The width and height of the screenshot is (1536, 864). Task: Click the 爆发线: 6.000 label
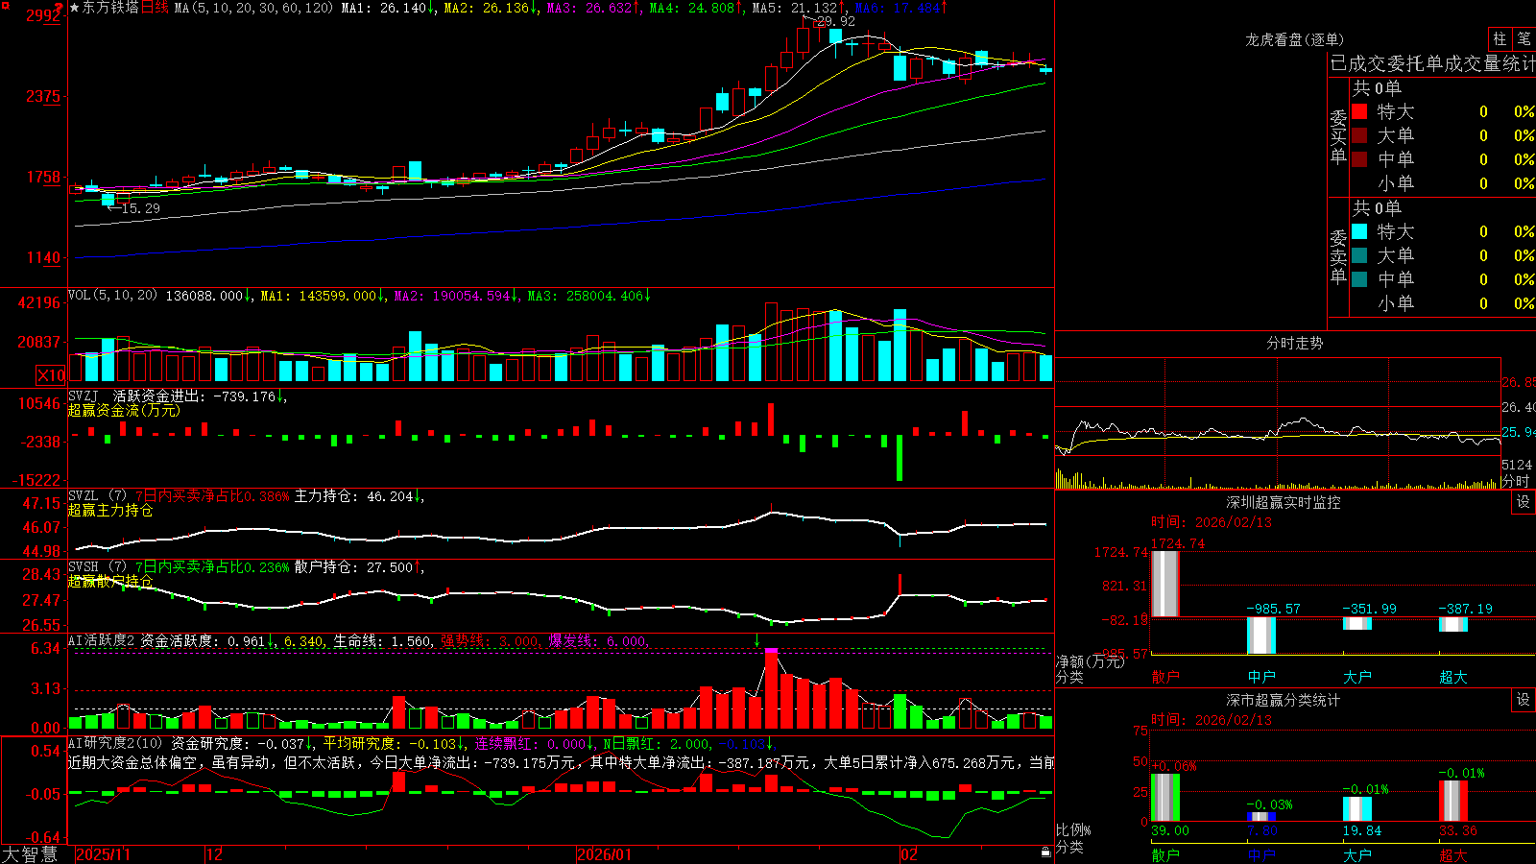(597, 640)
